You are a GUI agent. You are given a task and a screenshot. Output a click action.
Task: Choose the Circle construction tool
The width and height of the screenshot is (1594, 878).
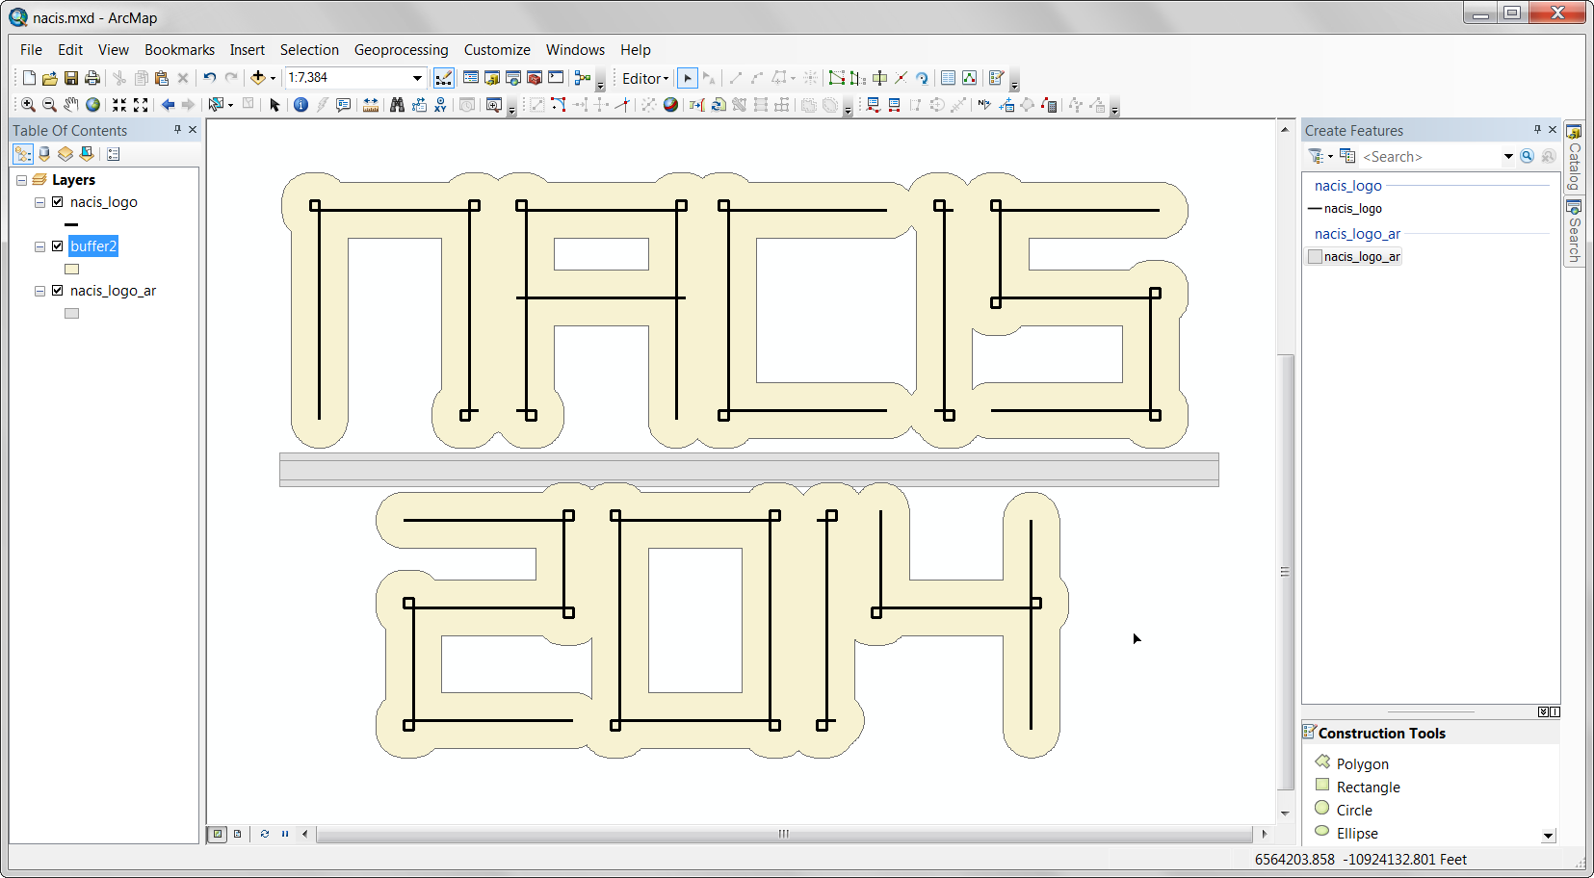pos(1344,810)
